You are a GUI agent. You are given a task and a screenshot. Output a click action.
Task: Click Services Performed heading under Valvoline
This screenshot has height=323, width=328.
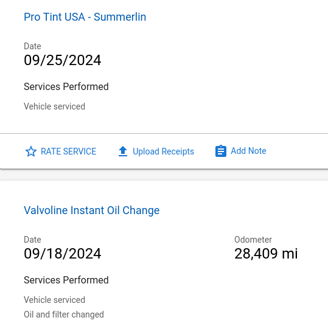[x=66, y=280]
